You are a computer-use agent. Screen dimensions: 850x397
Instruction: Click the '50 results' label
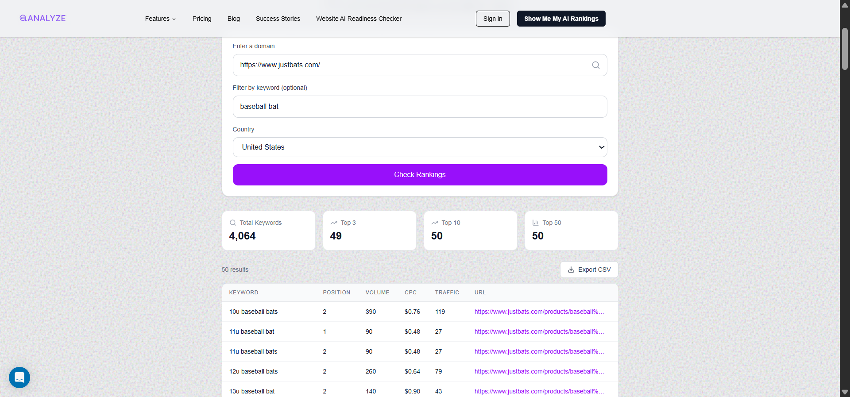(235, 270)
